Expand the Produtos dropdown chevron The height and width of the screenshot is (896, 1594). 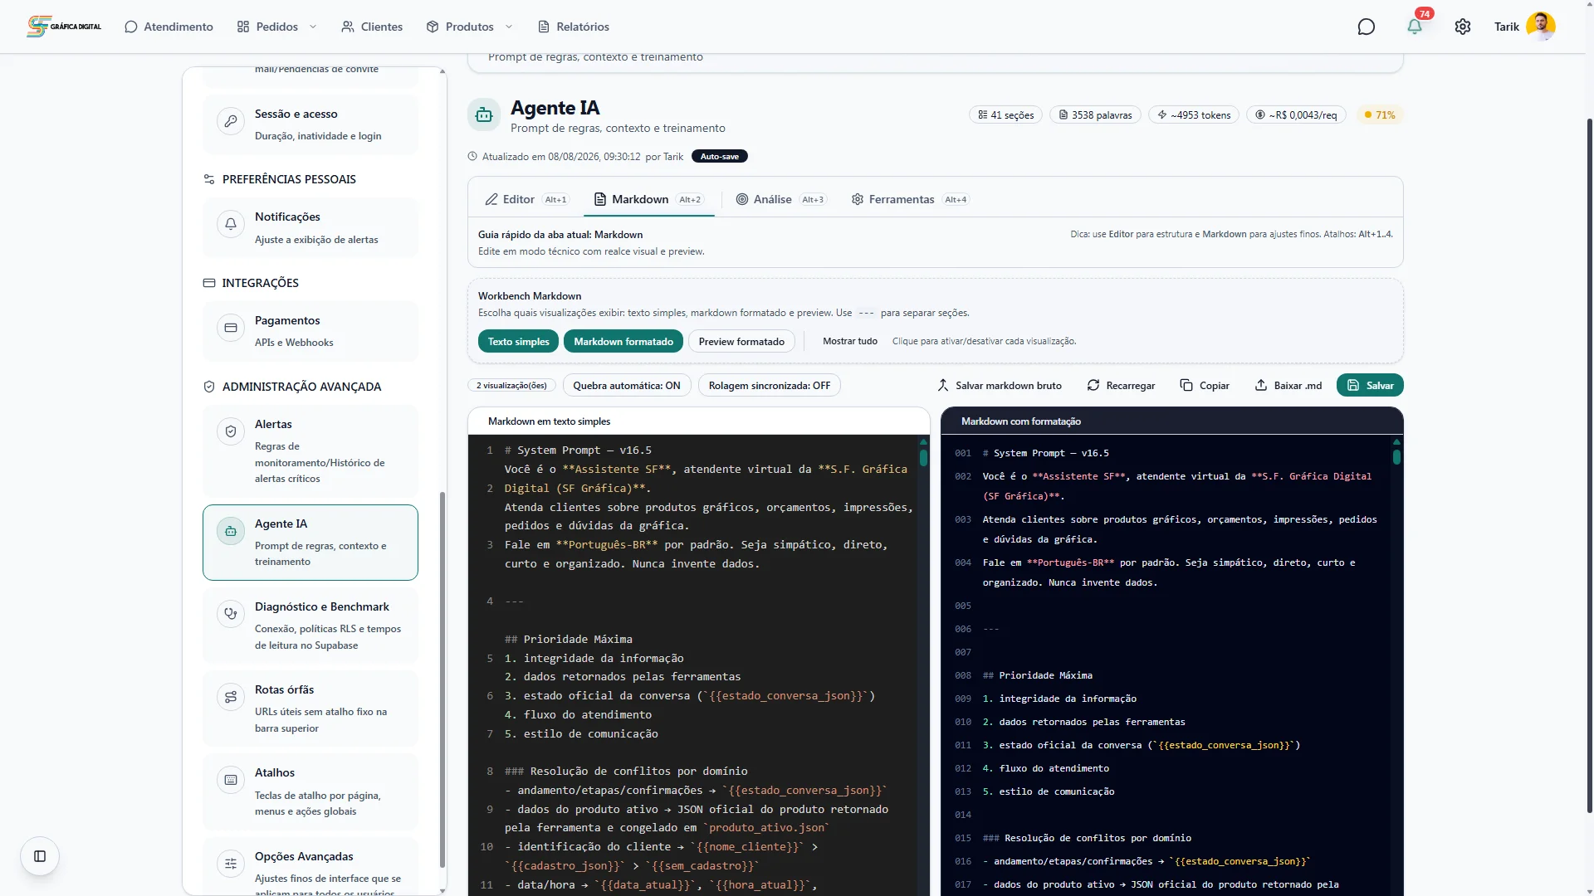[x=509, y=27]
